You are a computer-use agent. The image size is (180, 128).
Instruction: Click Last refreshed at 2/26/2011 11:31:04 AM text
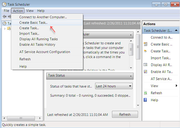point(78,115)
